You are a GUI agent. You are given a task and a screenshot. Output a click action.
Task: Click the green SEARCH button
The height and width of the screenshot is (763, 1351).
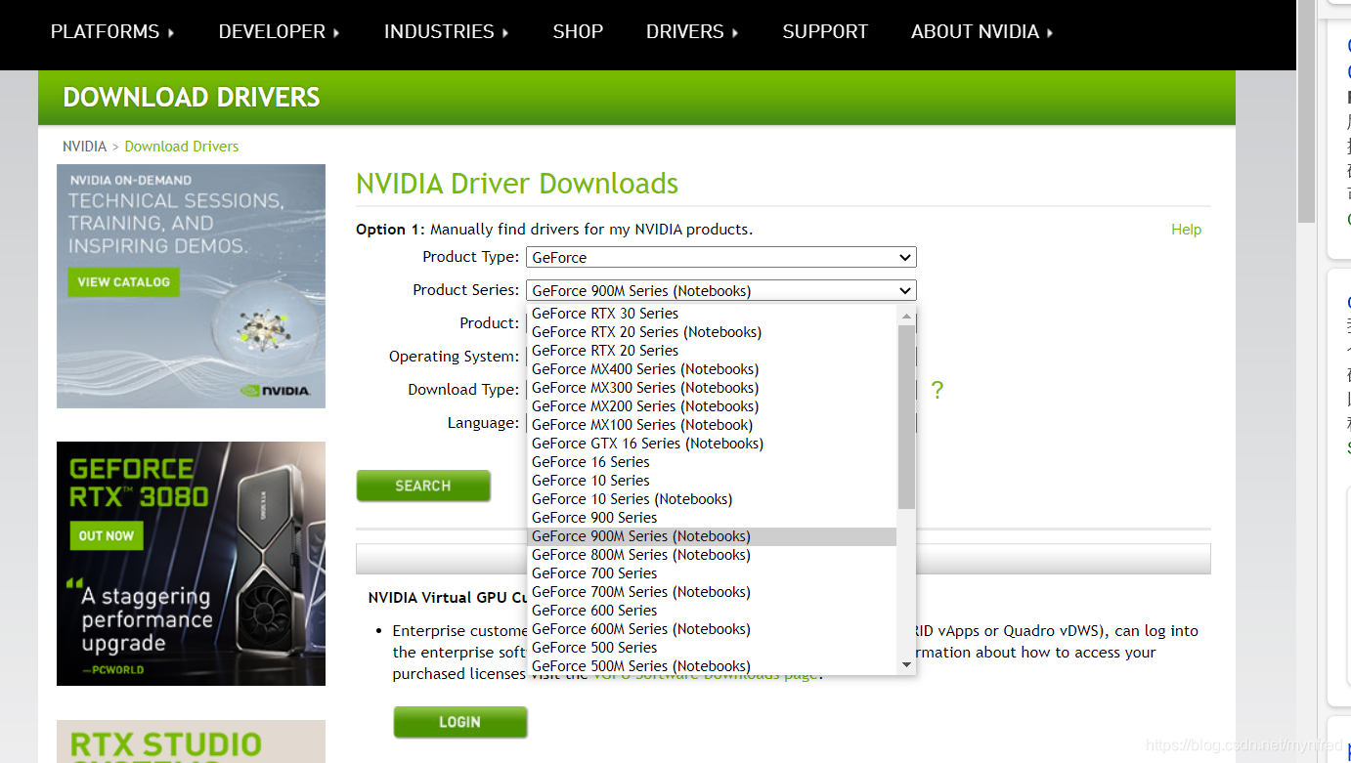pos(423,486)
